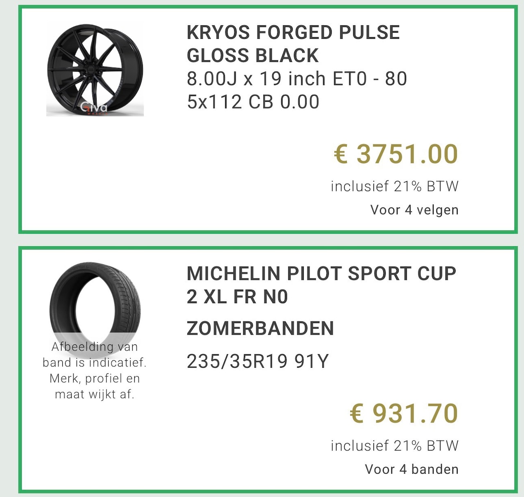Click the 19 inch ET0 - 80 offset text
The width and height of the screenshot is (524, 497).
(333, 79)
